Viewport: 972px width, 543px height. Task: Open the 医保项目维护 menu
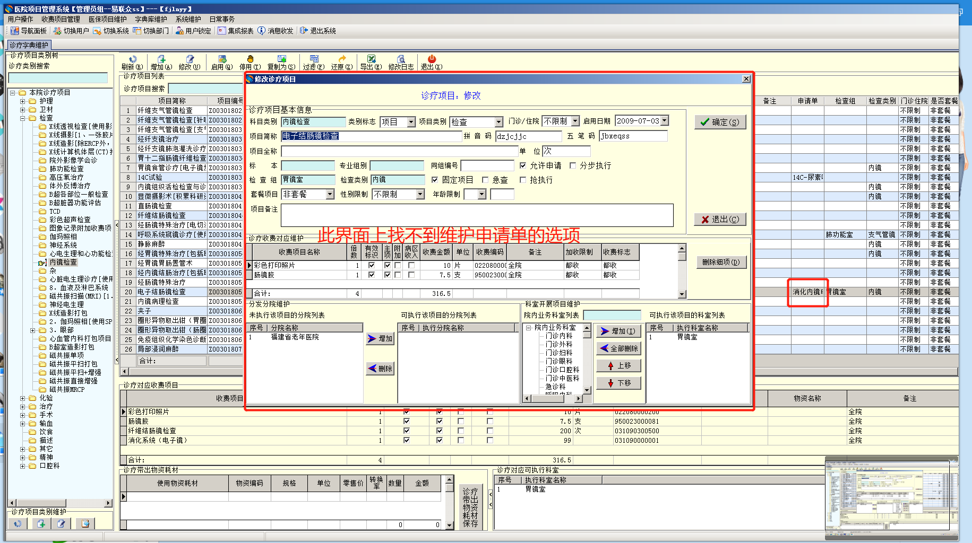tap(107, 19)
